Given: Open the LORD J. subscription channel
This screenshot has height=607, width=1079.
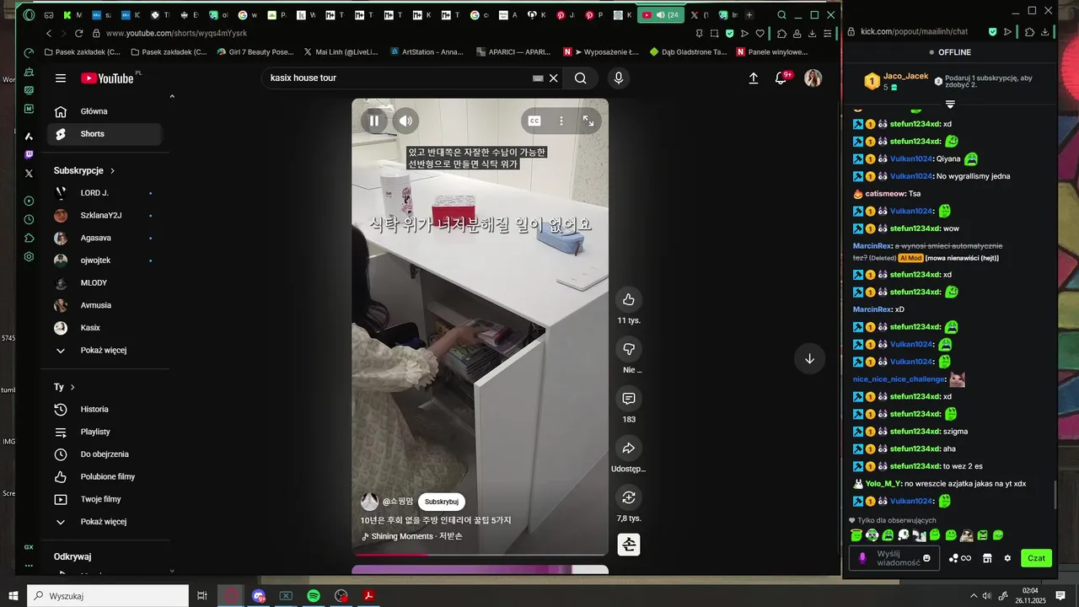Looking at the screenshot, I should pyautogui.click(x=105, y=193).
